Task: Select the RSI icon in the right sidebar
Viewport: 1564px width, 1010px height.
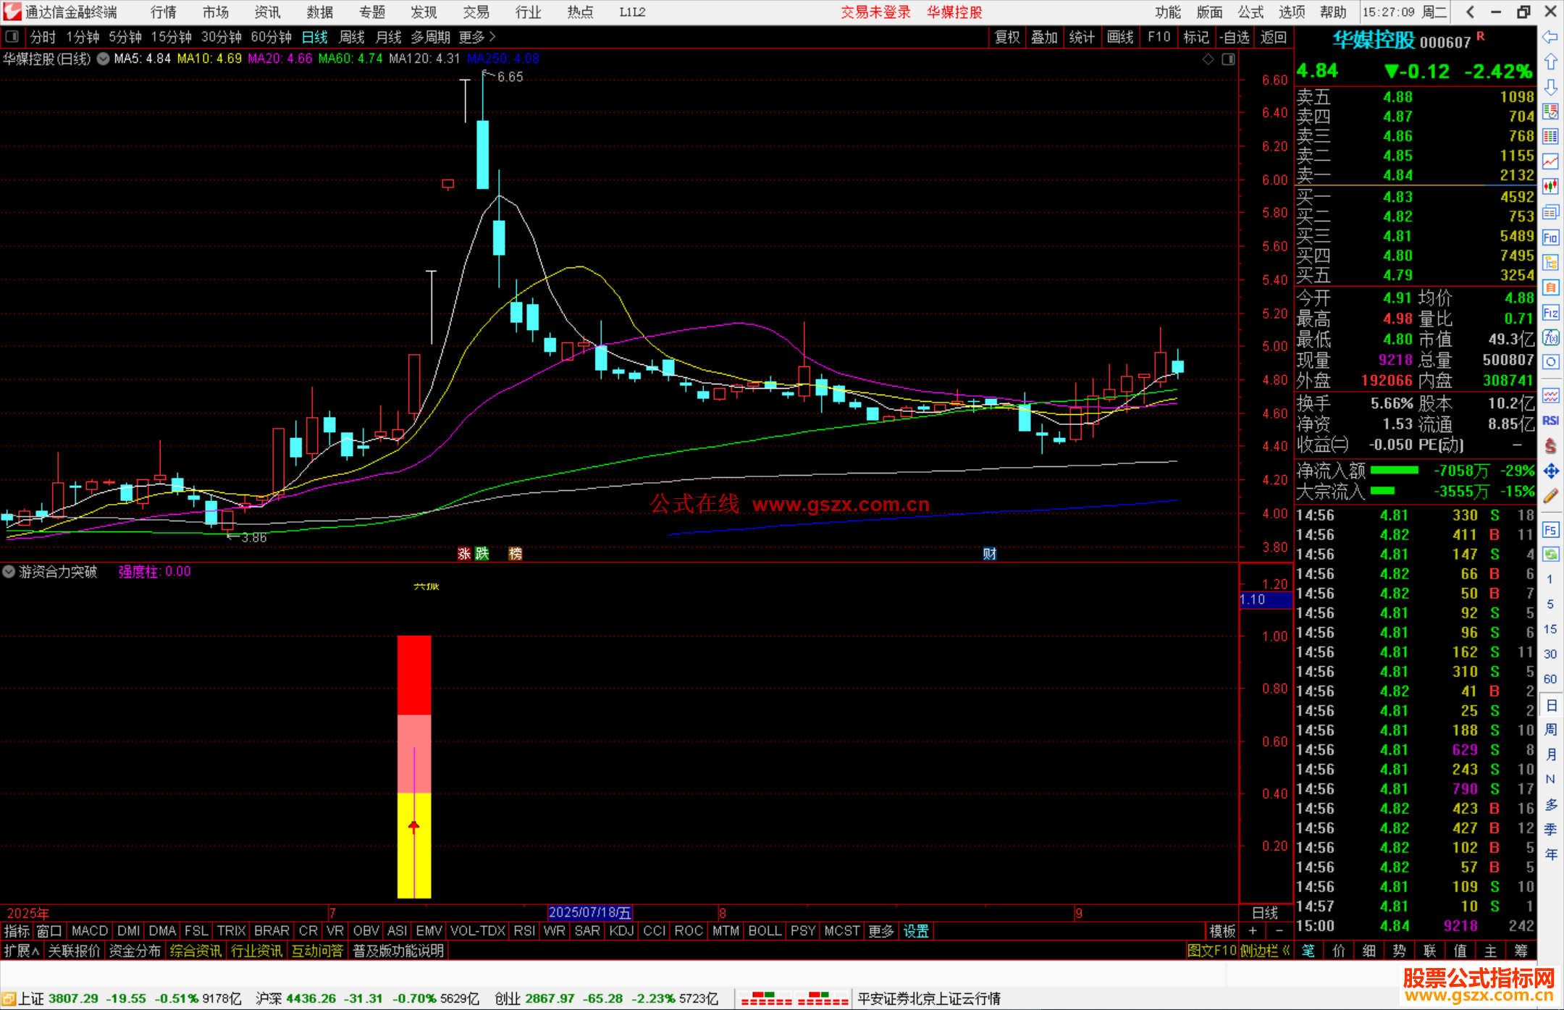Action: [1550, 421]
